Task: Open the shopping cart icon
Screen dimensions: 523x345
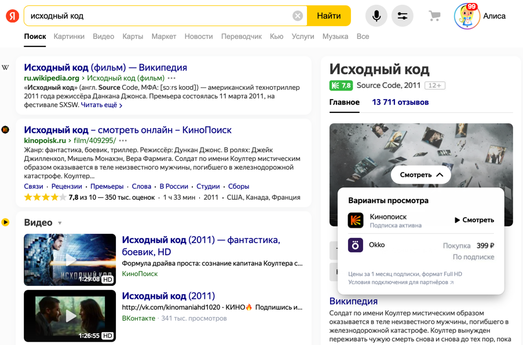Action: coord(434,16)
